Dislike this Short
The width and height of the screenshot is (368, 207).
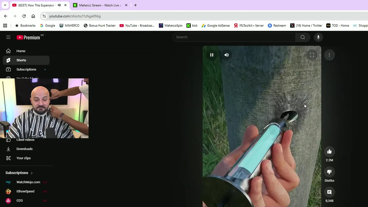(x=329, y=172)
